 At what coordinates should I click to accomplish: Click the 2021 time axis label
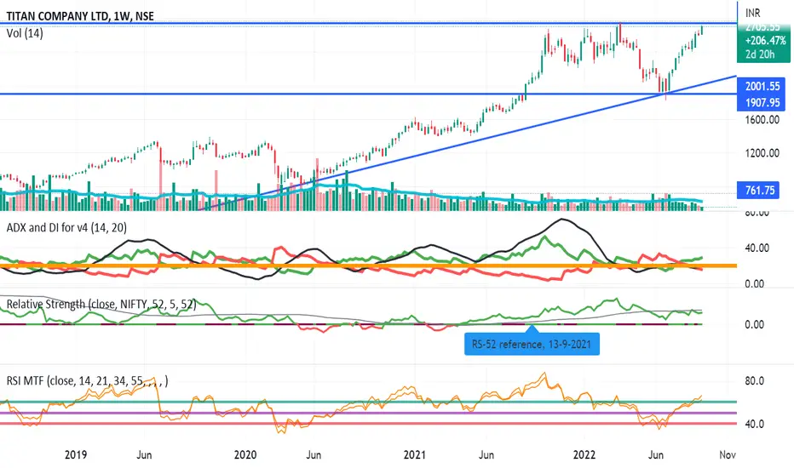[414, 454]
